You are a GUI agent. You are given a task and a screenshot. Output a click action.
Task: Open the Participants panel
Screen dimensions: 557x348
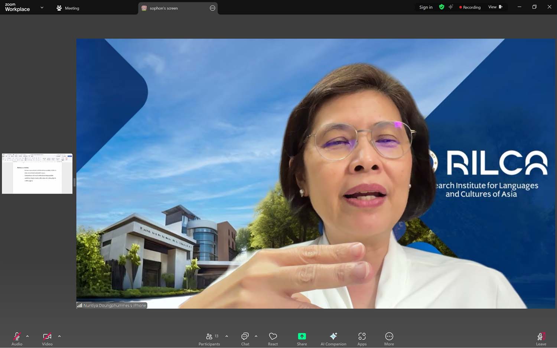[x=209, y=339]
